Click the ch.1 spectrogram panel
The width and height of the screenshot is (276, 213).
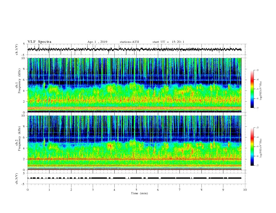pyautogui.click(x=135, y=85)
